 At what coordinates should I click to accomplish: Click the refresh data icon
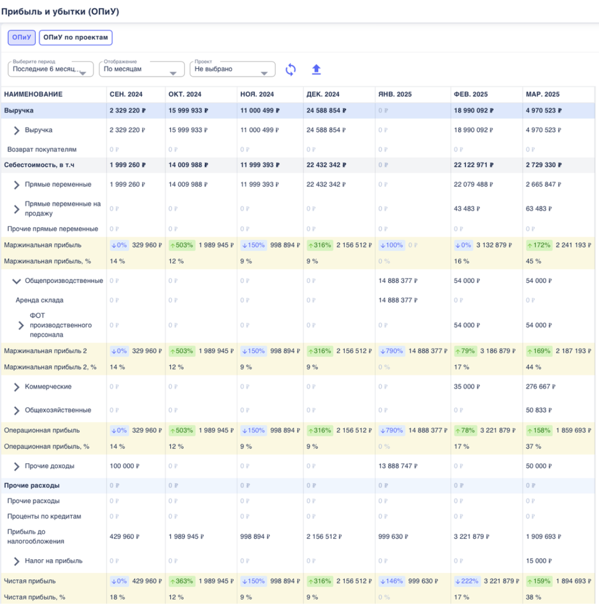291,70
